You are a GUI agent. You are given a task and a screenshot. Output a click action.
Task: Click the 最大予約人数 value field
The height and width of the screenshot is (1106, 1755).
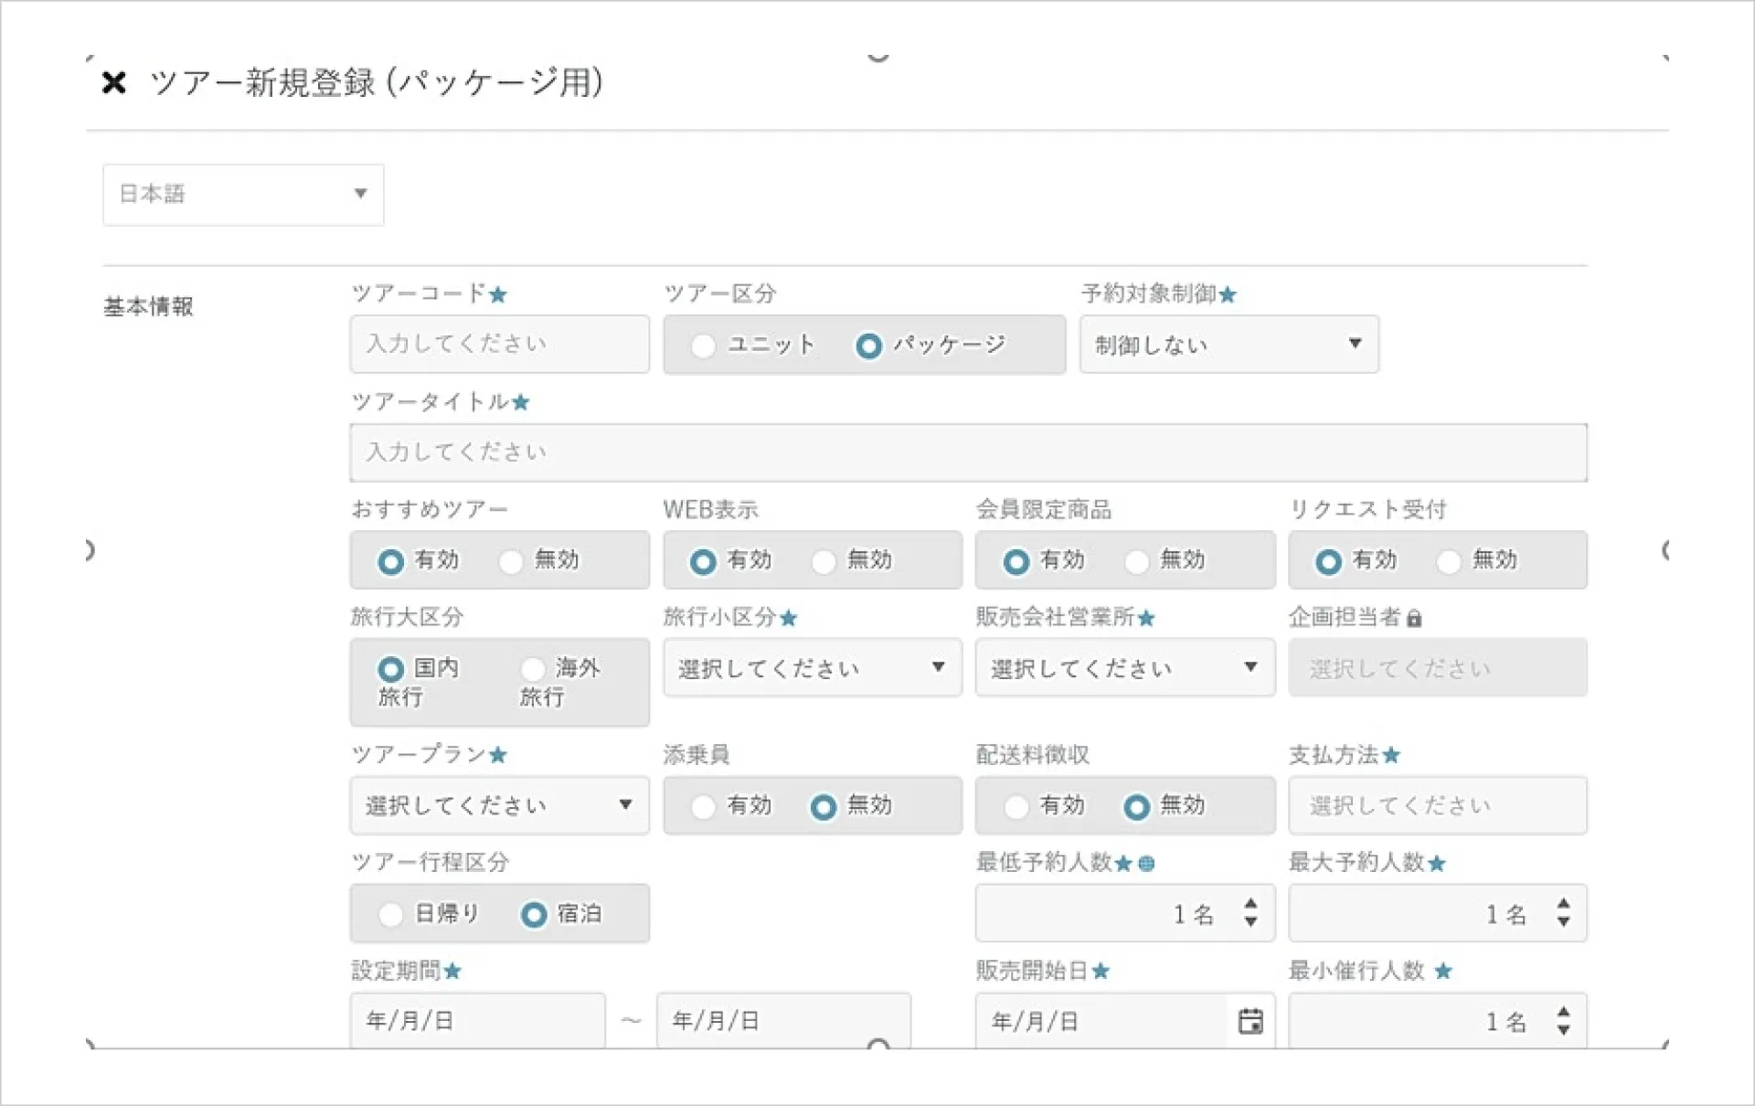[1437, 913]
